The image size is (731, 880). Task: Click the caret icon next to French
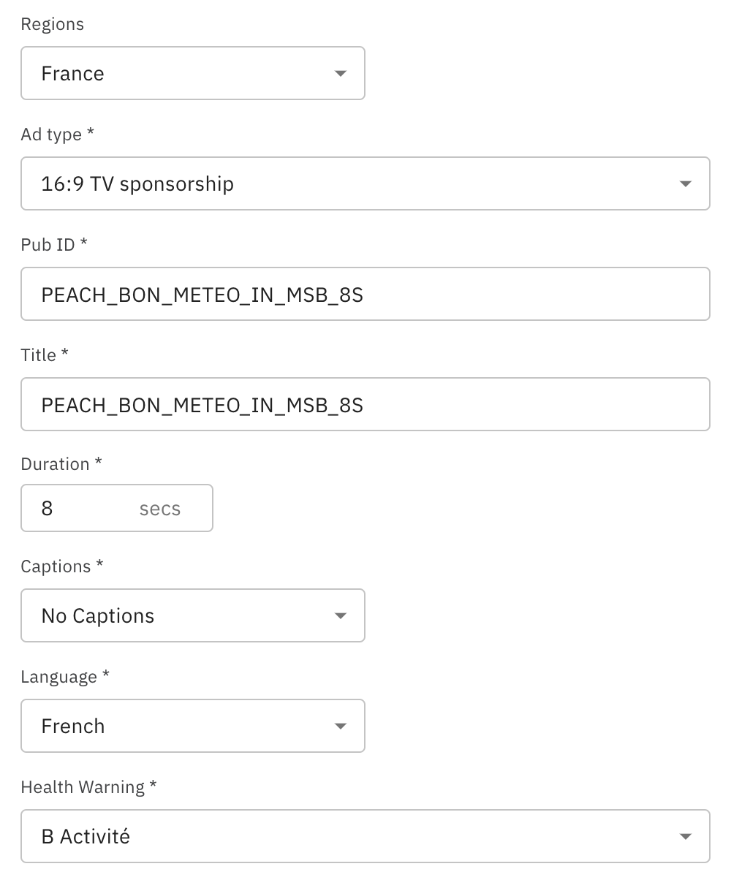(340, 727)
